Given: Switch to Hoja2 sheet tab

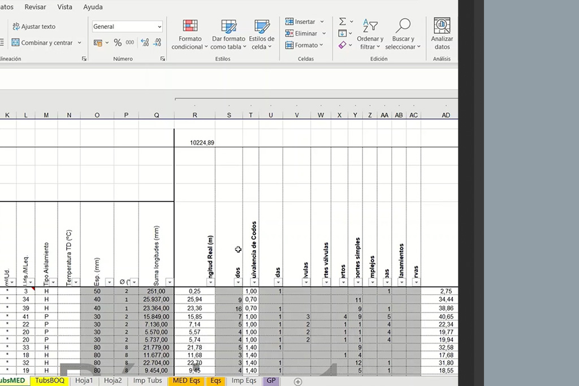Looking at the screenshot, I should tap(113, 380).
